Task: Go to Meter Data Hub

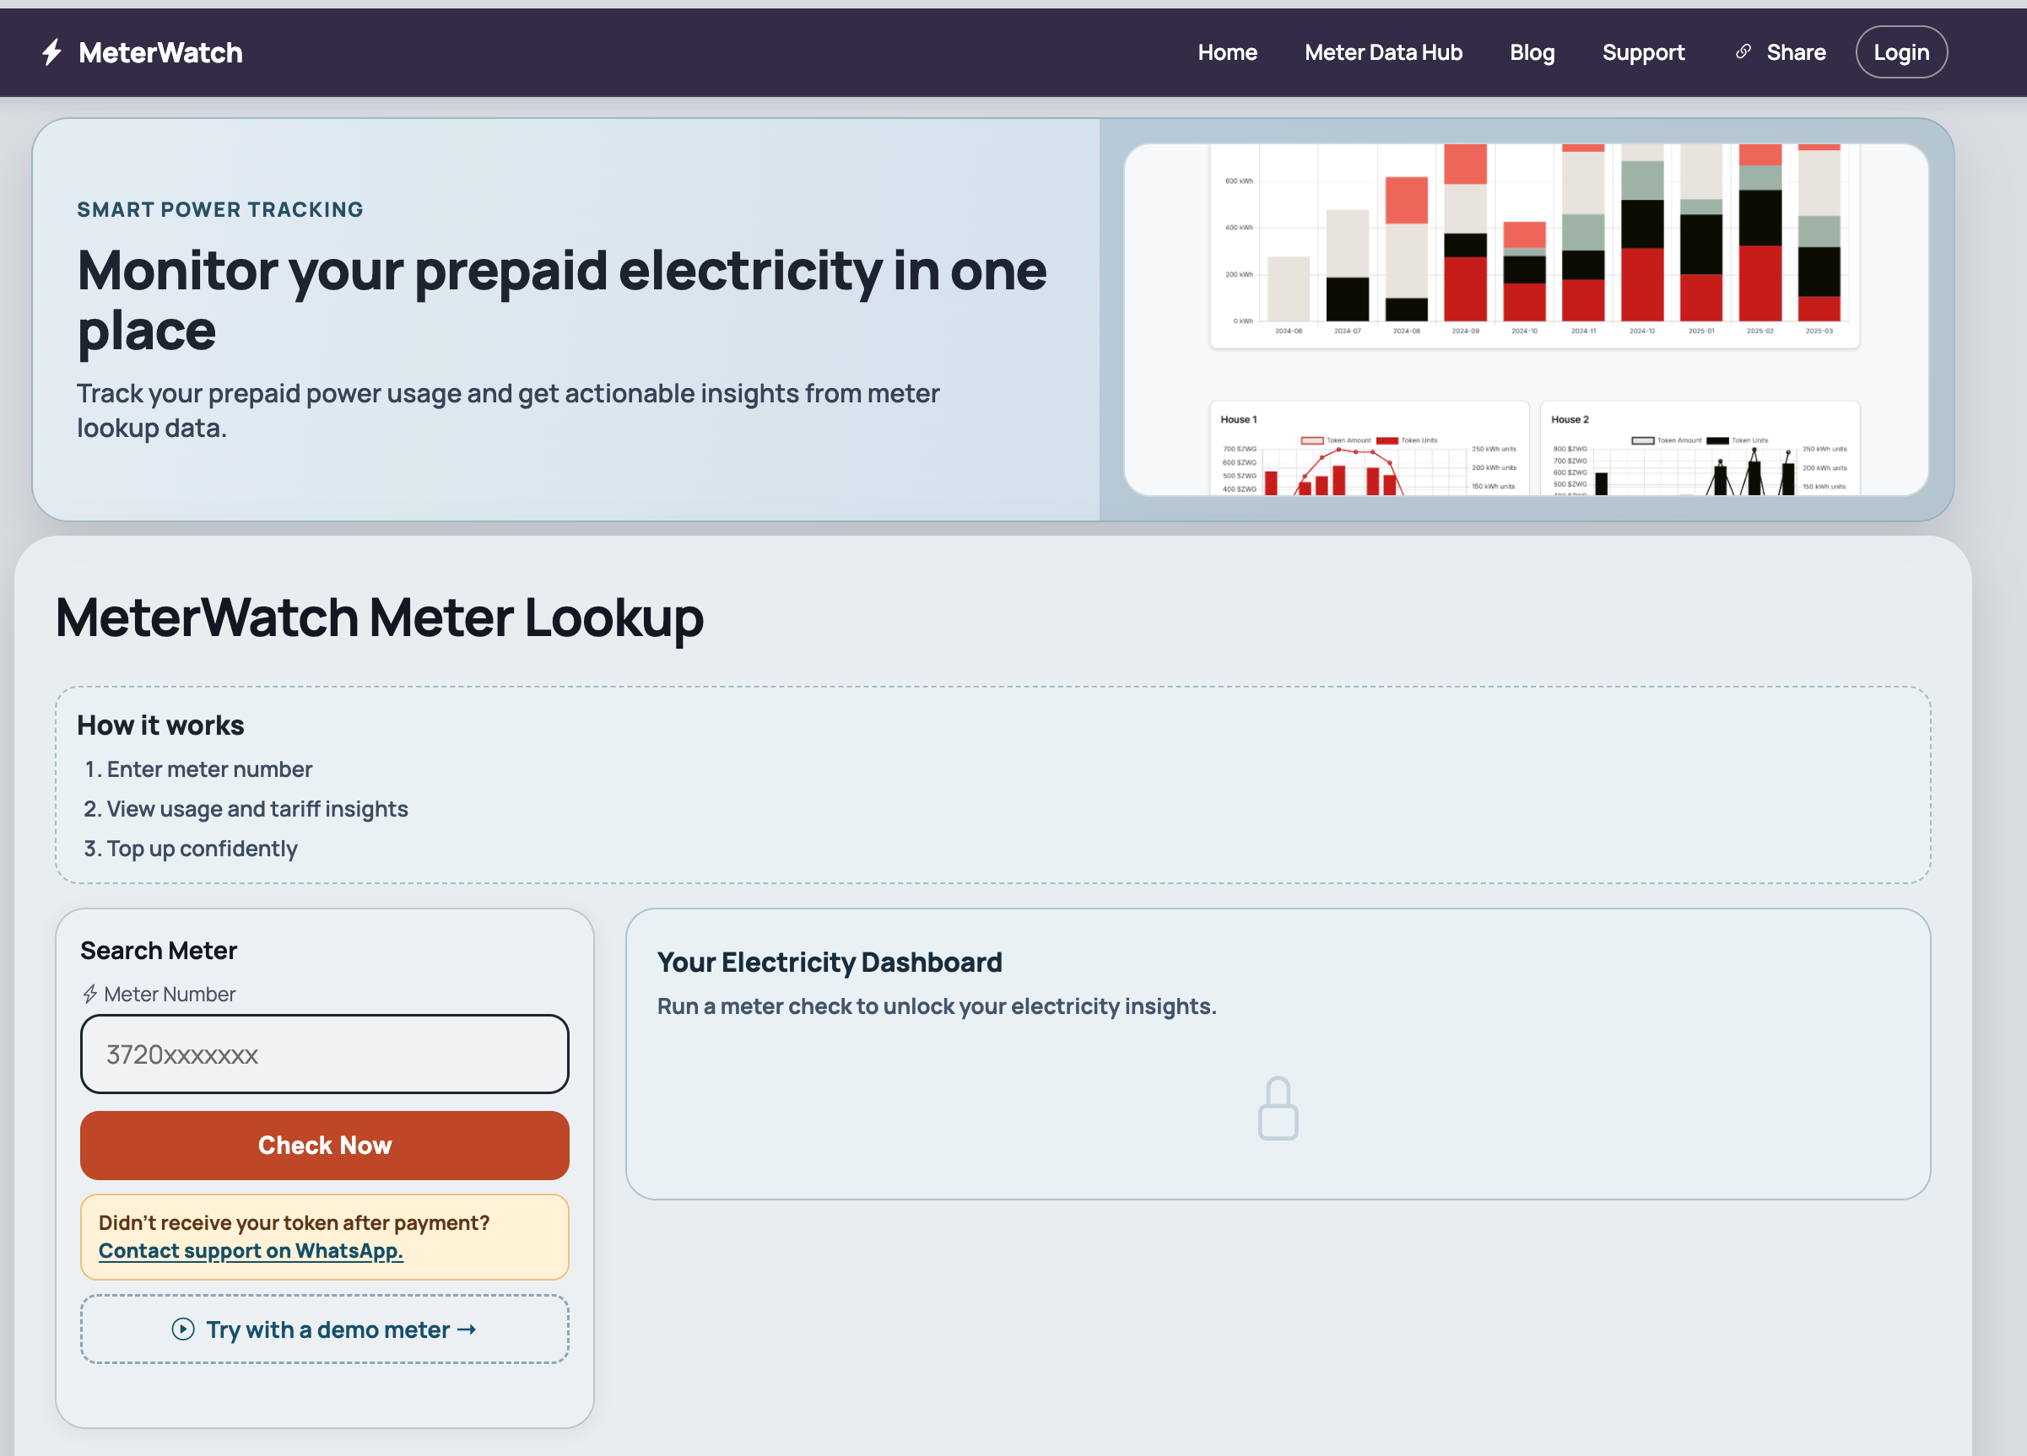Action: click(x=1382, y=52)
